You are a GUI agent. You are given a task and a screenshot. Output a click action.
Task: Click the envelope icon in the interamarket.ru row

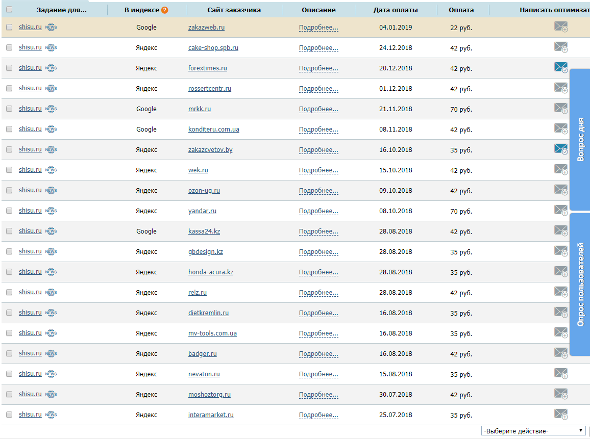coord(560,415)
